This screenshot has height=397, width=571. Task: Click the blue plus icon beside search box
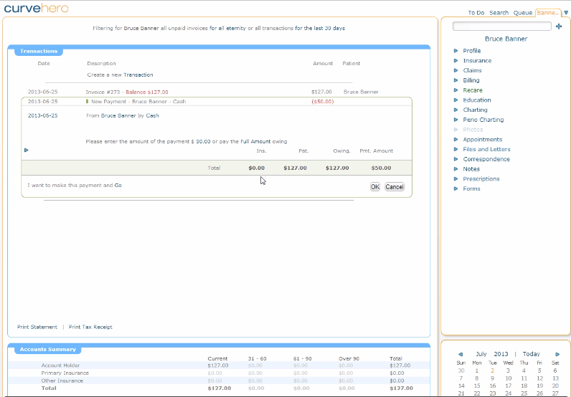coord(559,27)
